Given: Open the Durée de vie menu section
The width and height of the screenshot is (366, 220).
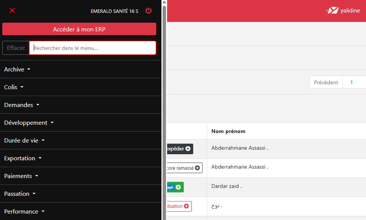Looking at the screenshot, I should pos(81,140).
